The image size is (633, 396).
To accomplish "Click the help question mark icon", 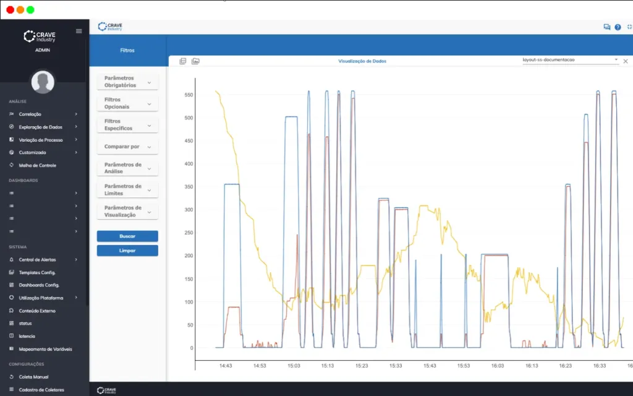I will click(x=618, y=27).
